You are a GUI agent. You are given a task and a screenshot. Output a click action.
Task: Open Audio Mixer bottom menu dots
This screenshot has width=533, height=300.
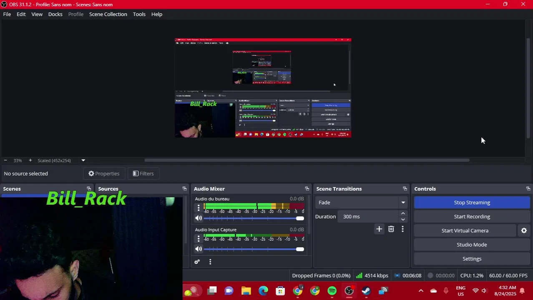click(210, 262)
